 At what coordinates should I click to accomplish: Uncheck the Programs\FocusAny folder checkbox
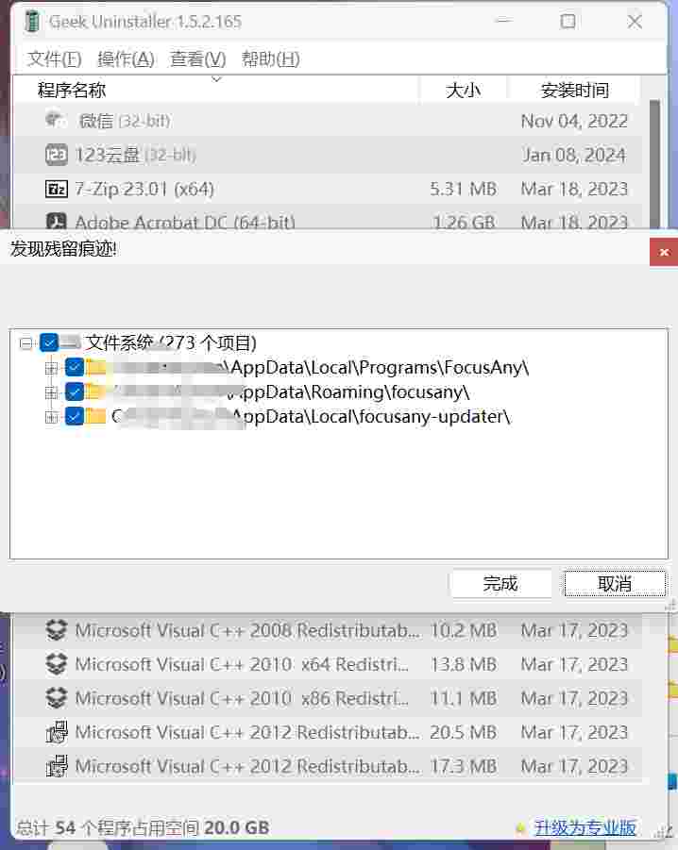[x=75, y=367]
